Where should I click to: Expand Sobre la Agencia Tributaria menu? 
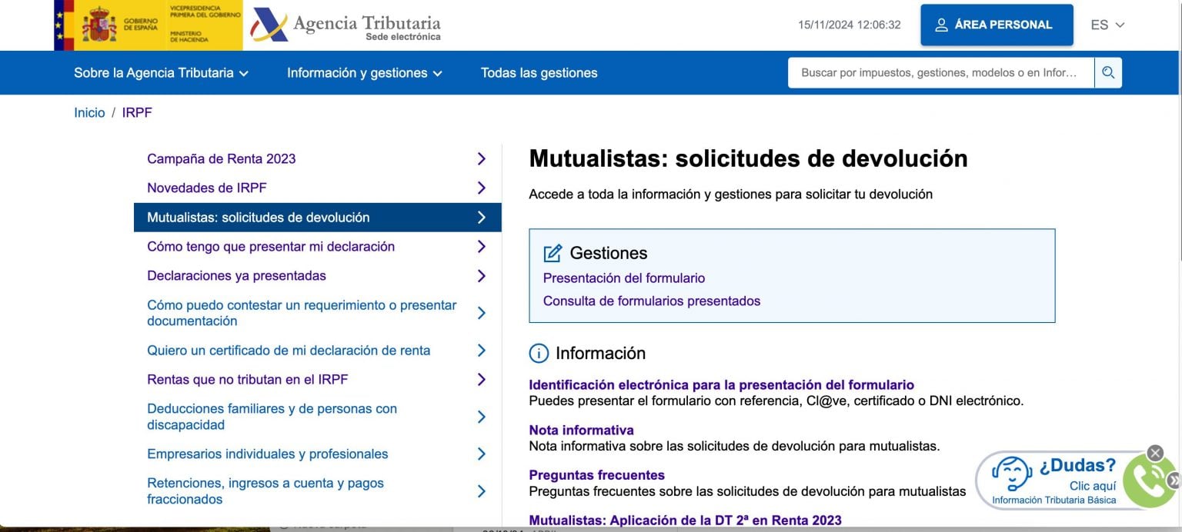[x=162, y=73]
